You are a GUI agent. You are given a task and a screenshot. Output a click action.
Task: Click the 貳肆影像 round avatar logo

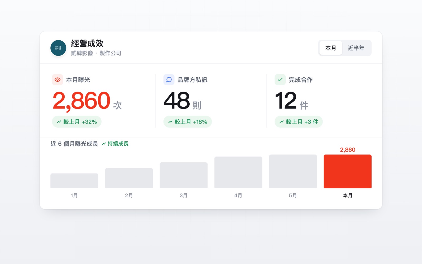58,48
